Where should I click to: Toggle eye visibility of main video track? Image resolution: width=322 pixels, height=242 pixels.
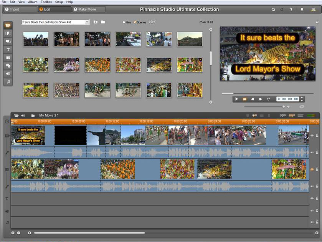(x=312, y=135)
